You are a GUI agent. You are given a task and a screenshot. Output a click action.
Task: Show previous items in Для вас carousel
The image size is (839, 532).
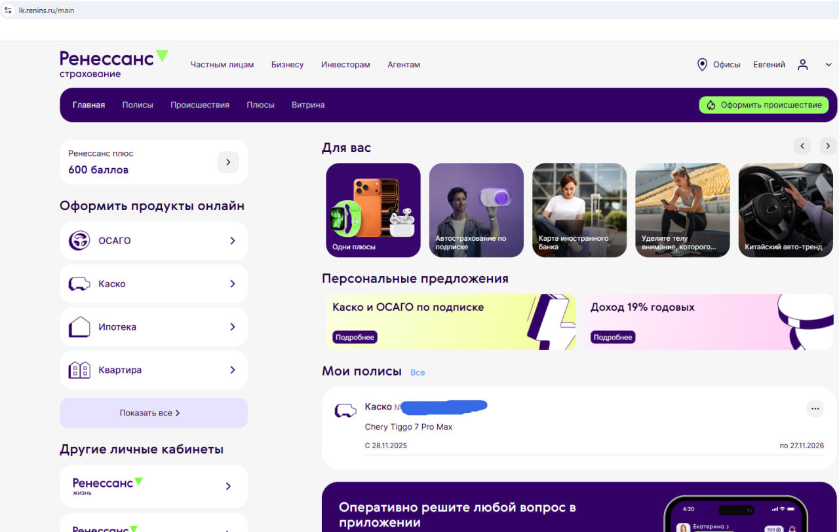pos(802,146)
